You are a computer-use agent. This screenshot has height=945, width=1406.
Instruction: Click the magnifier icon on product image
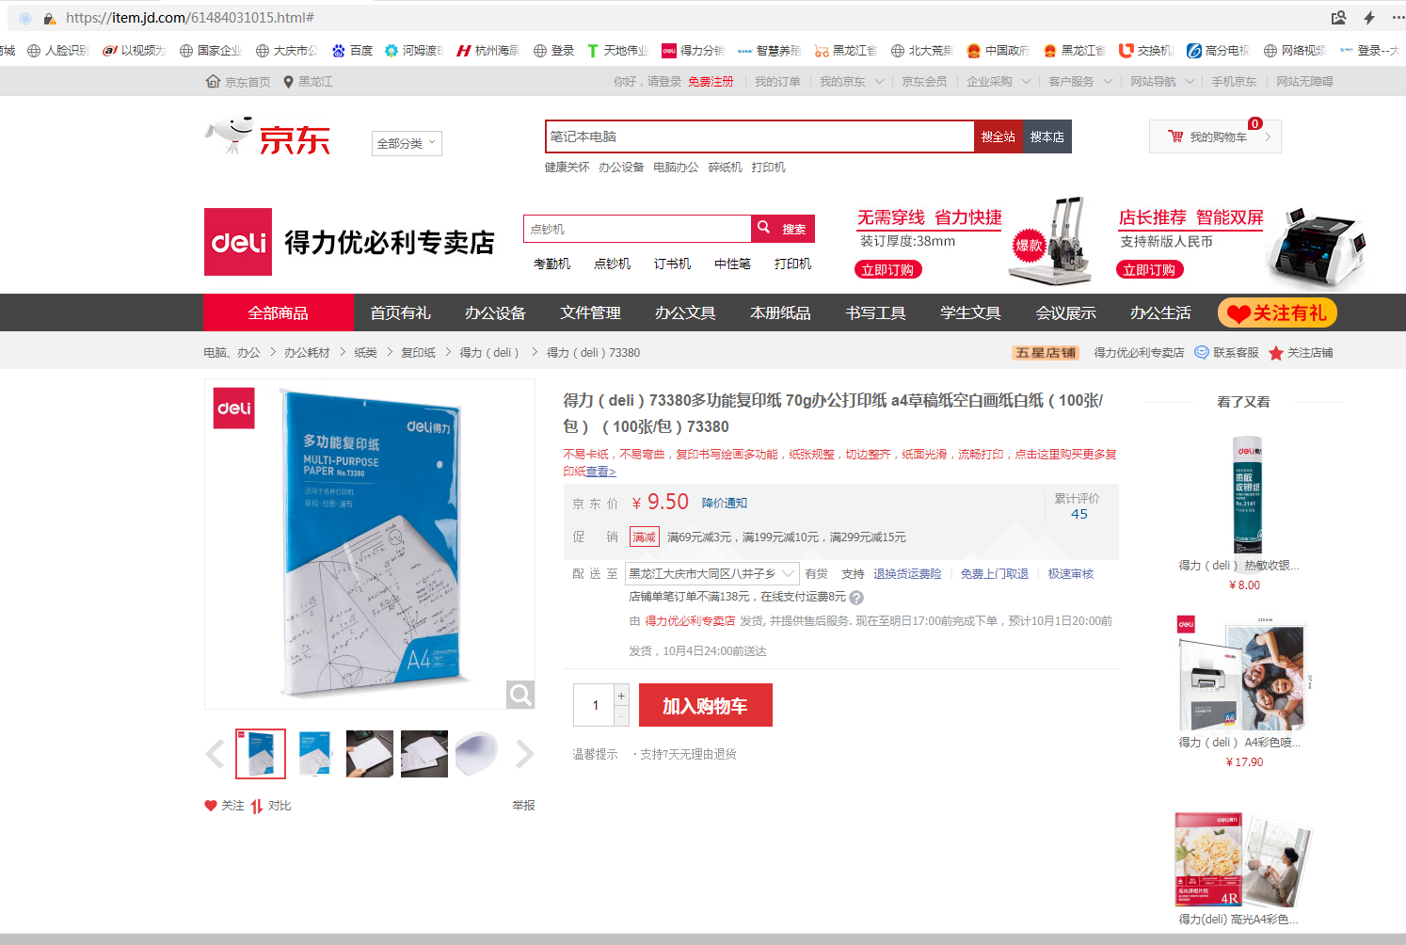click(x=519, y=695)
